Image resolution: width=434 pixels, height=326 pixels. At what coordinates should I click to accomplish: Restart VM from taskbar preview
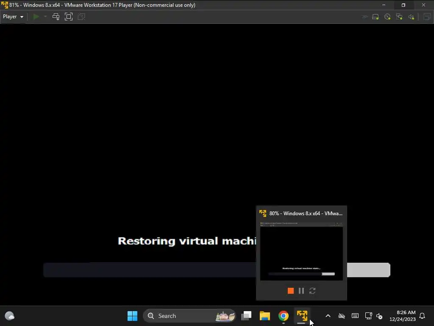[x=312, y=290]
